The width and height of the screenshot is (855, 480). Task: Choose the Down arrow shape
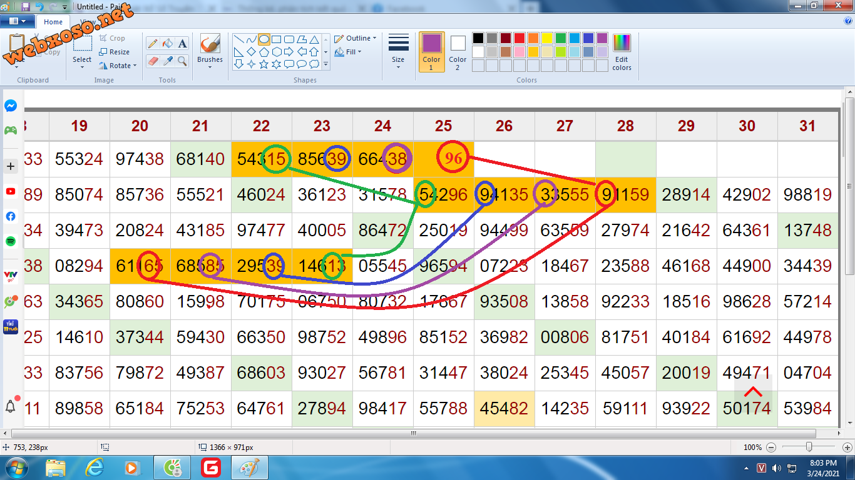239,64
